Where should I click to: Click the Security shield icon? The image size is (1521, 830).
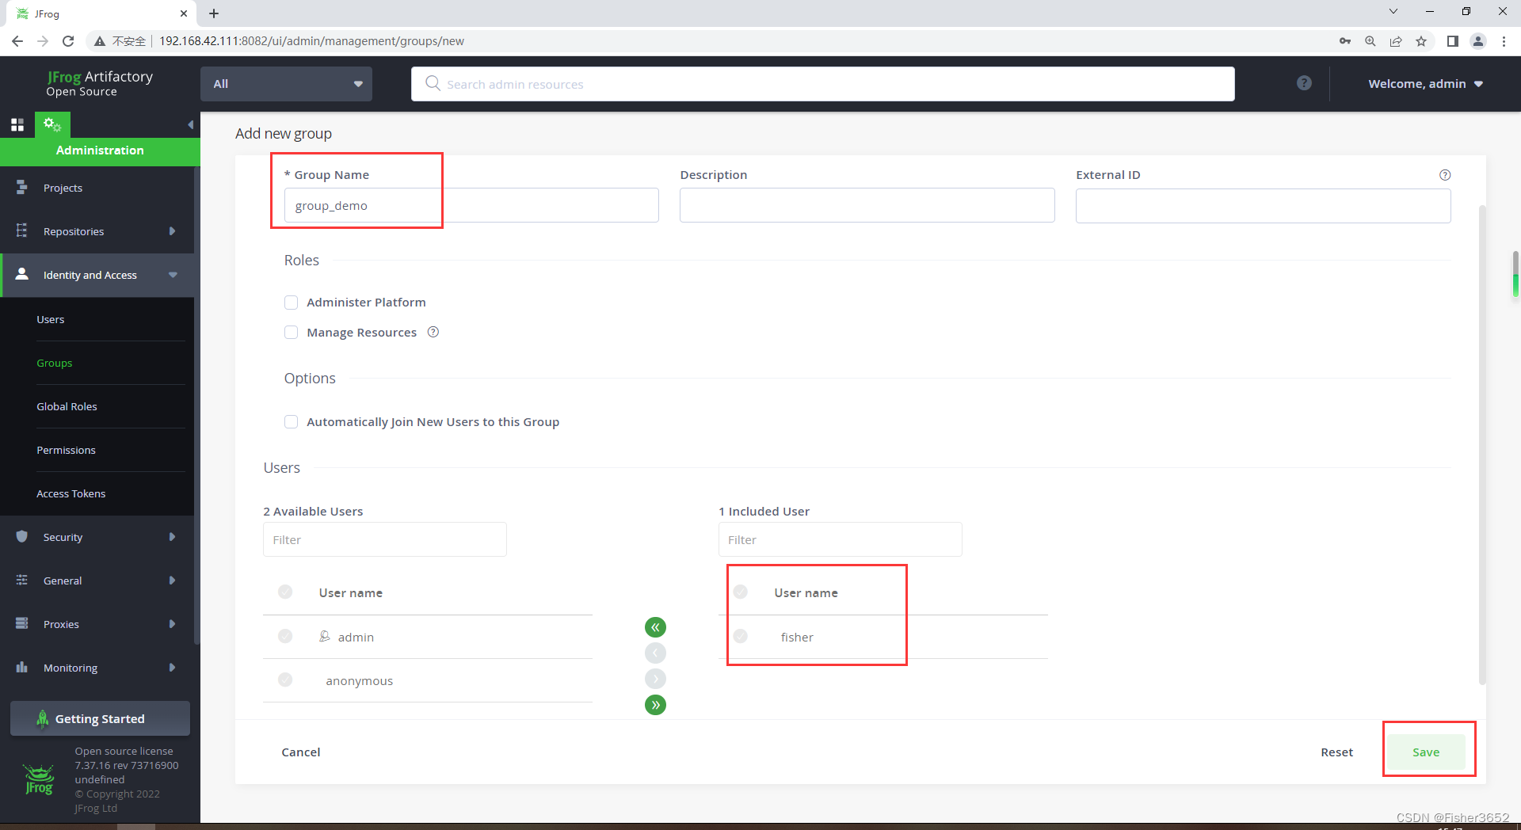(22, 536)
